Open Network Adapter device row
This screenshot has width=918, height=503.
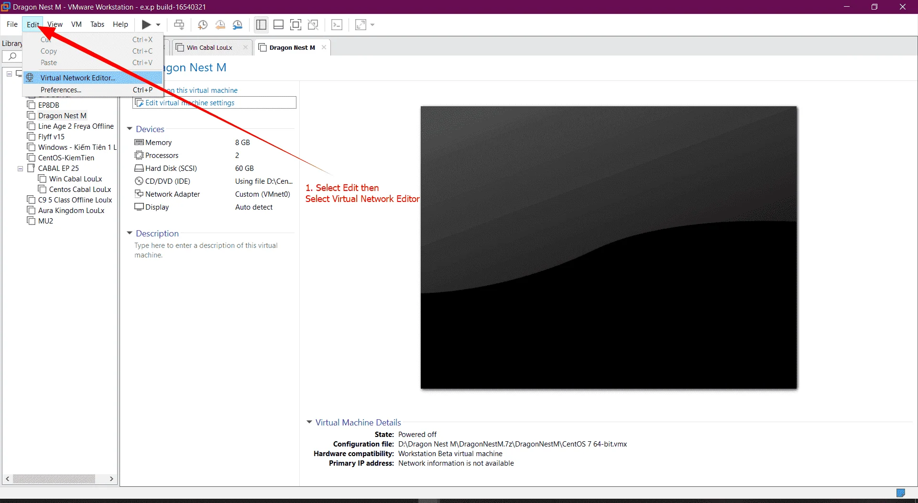point(214,194)
